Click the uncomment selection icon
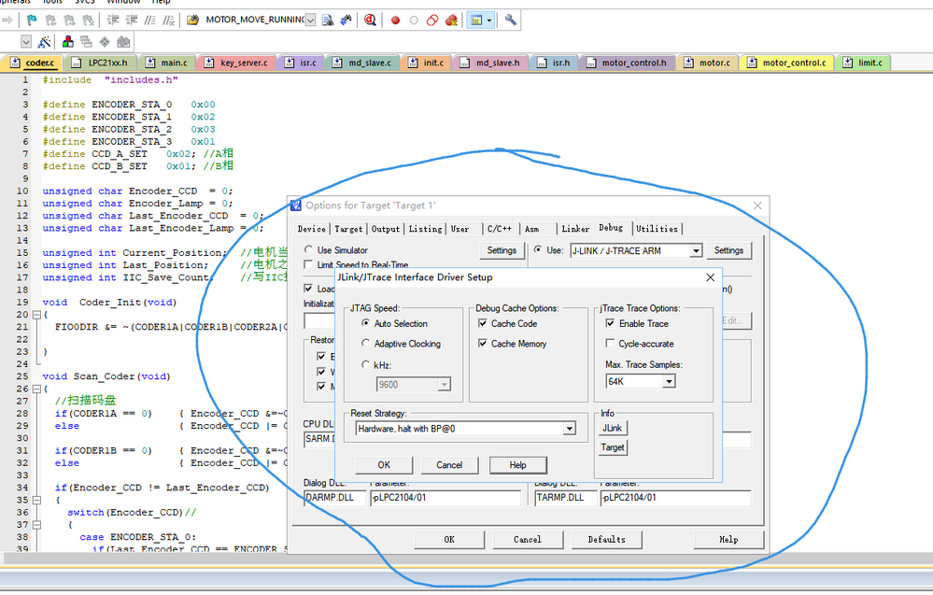The width and height of the screenshot is (933, 595). [x=169, y=21]
